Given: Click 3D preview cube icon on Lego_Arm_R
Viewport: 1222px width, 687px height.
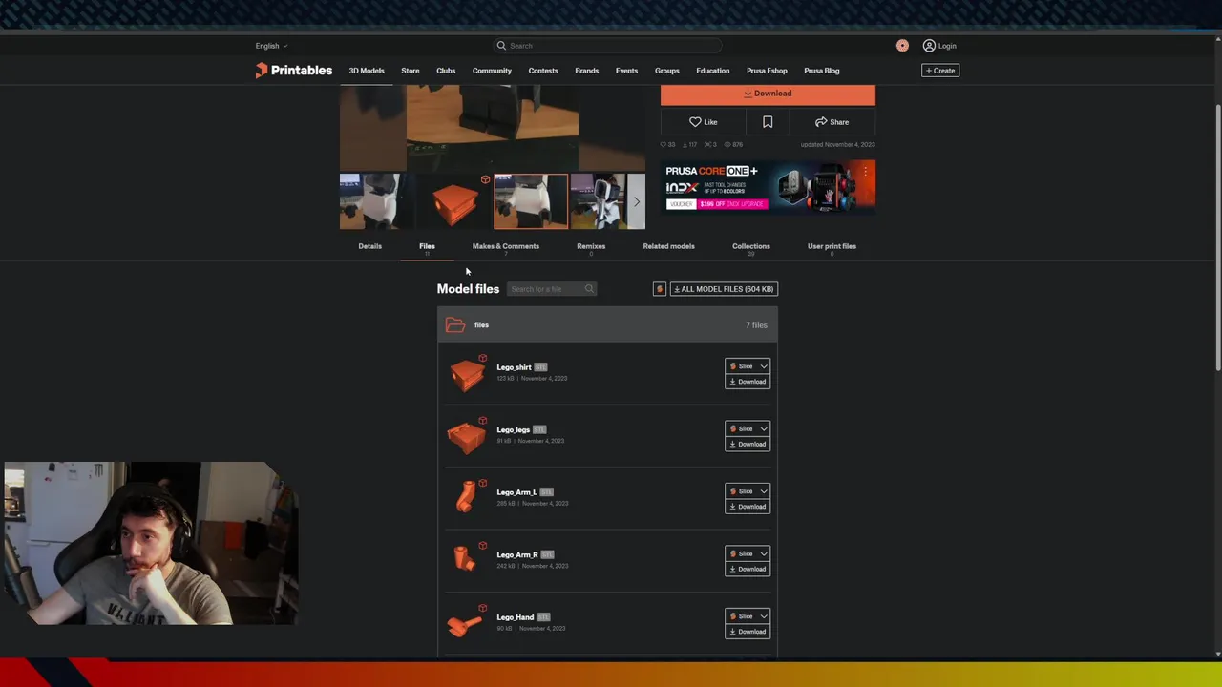Looking at the screenshot, I should click(482, 546).
